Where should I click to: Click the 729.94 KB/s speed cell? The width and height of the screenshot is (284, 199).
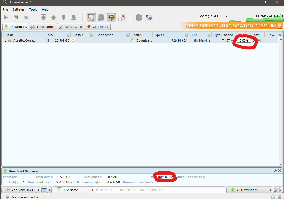(x=180, y=40)
